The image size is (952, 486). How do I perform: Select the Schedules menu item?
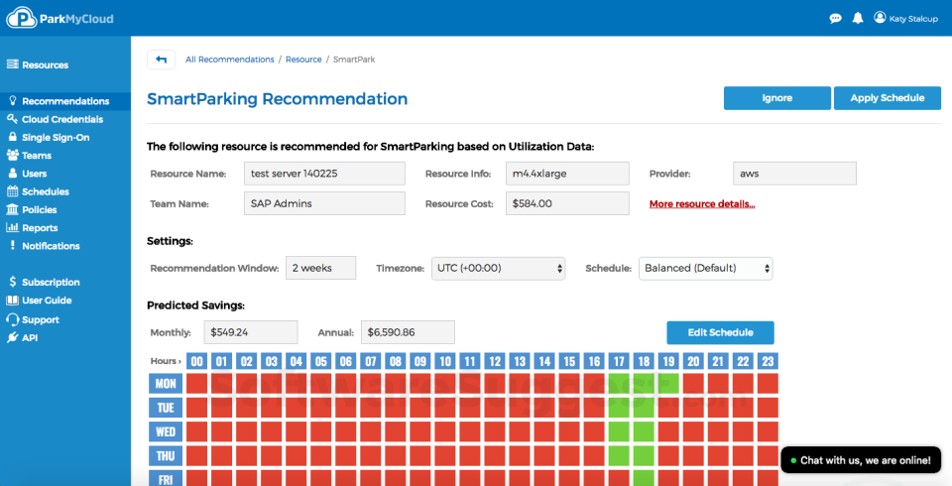tap(46, 191)
